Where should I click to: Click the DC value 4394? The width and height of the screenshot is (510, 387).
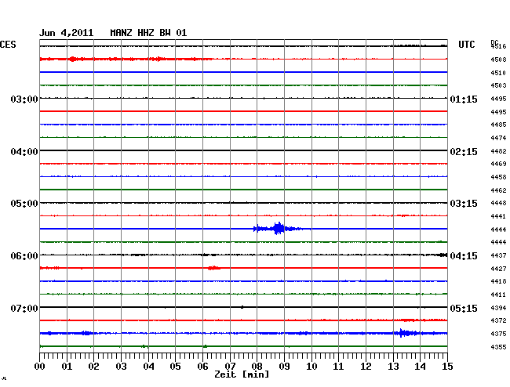coord(498,308)
